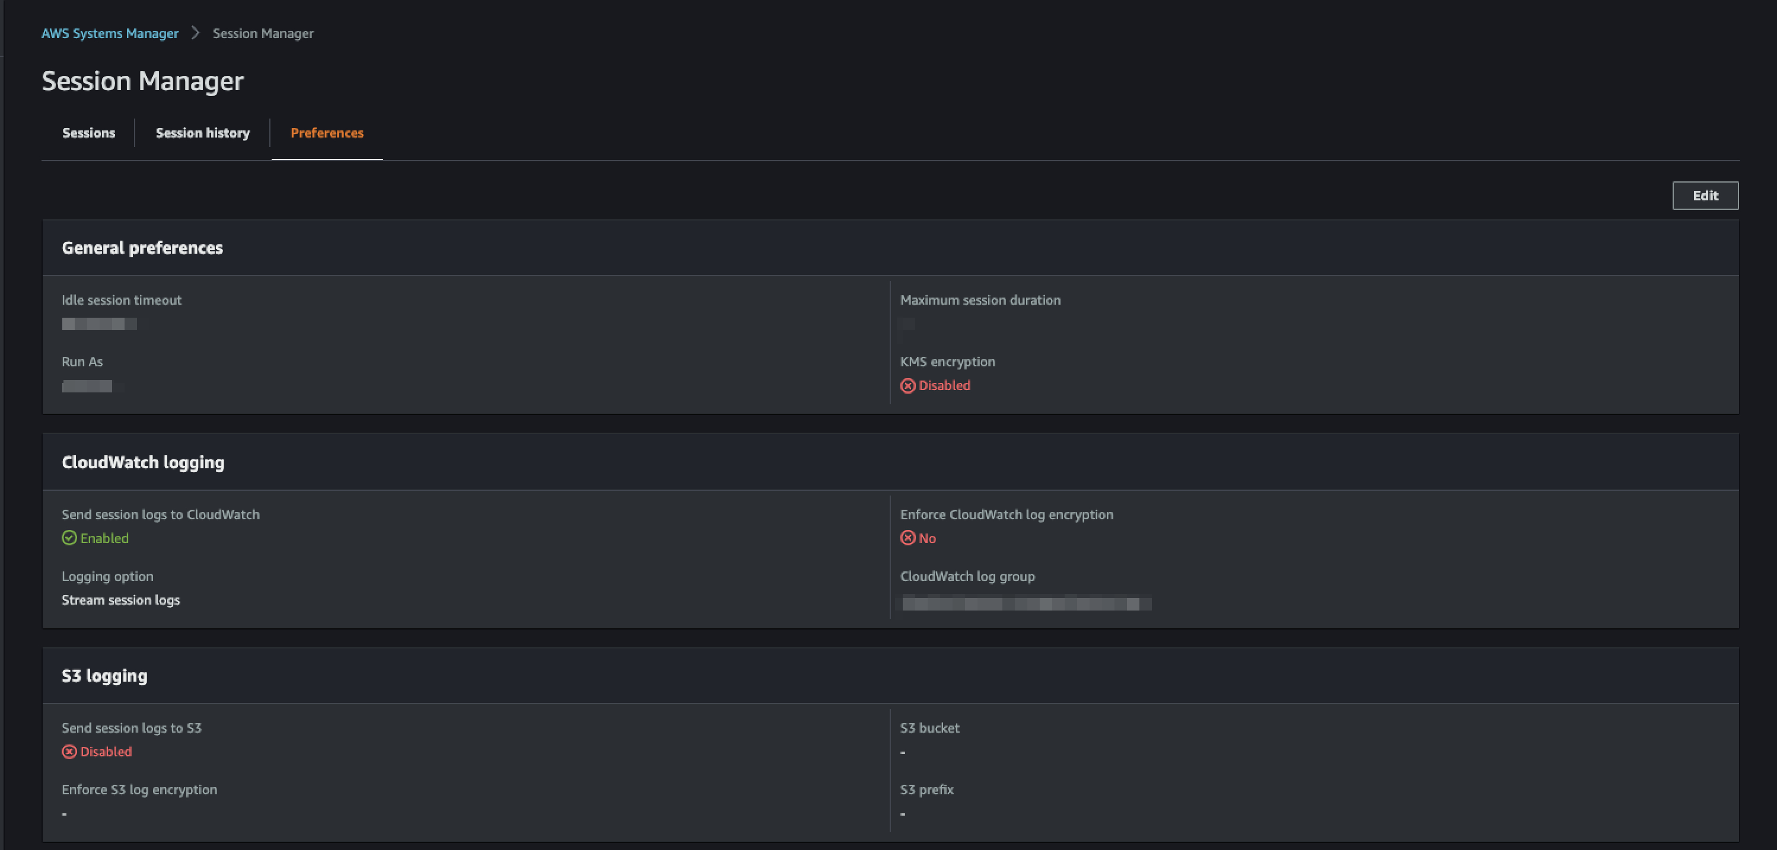Image resolution: width=1777 pixels, height=850 pixels.
Task: Click the Idle session timeout label
Action: (122, 300)
